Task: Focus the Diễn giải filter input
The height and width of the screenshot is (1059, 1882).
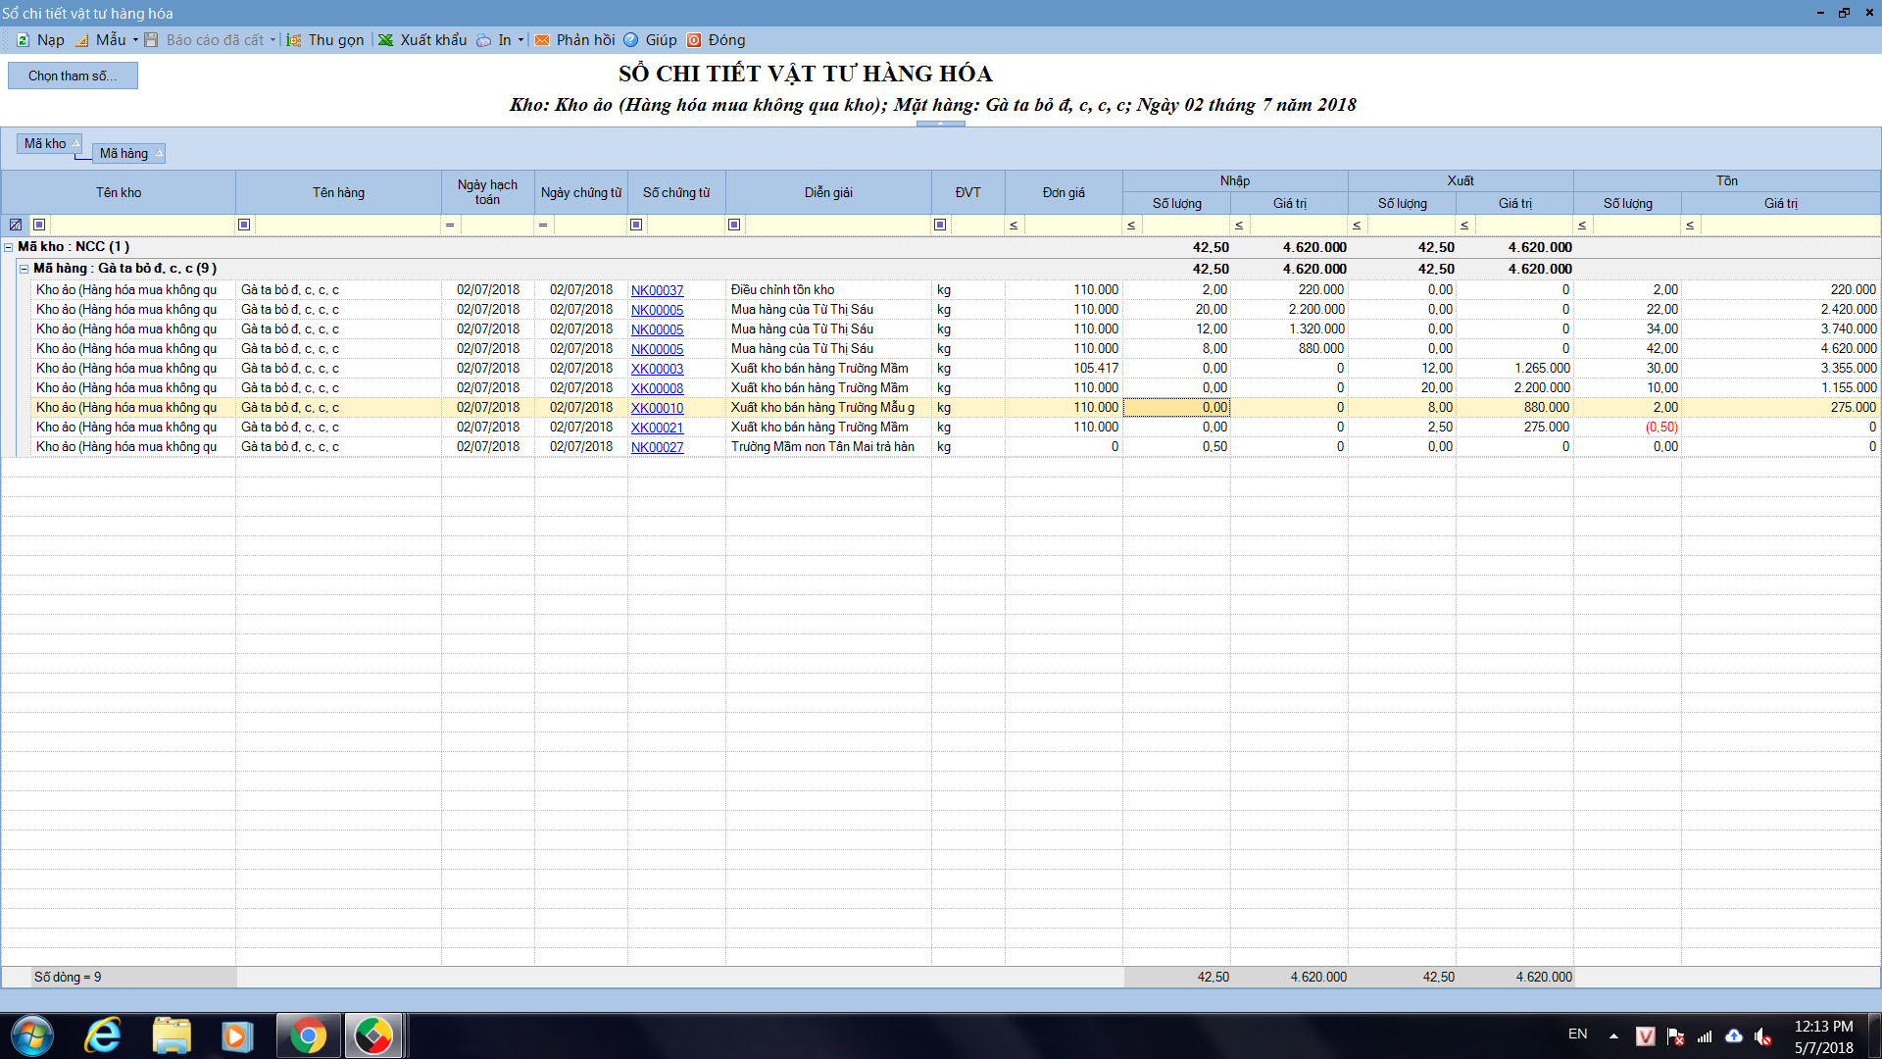Action: pyautogui.click(x=837, y=225)
